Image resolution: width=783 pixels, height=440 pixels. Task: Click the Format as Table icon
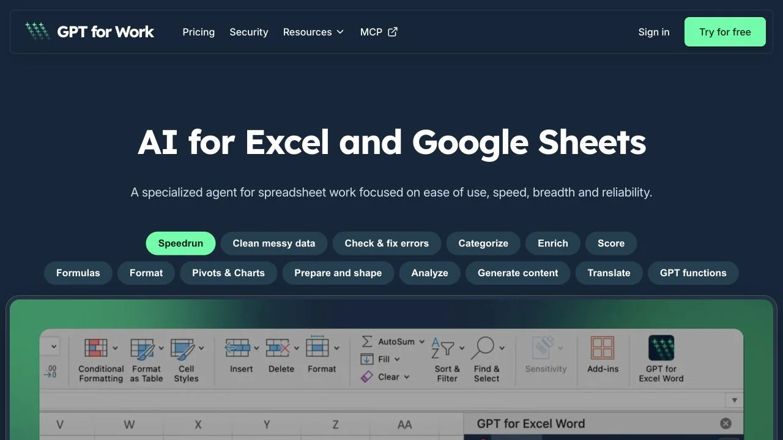(x=143, y=348)
